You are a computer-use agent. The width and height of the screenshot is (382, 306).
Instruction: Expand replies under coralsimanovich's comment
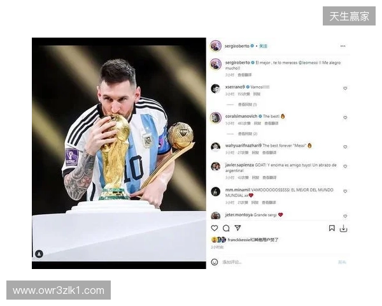click(x=248, y=134)
